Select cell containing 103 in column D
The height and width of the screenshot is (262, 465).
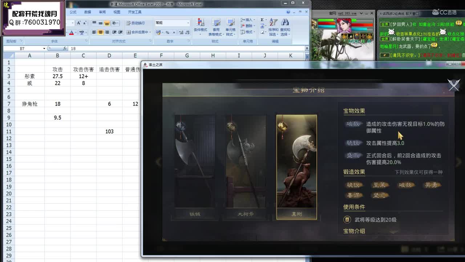109,131
